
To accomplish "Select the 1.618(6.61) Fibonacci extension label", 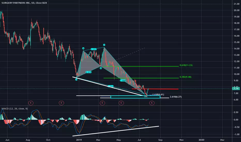I will (x=158, y=94).
